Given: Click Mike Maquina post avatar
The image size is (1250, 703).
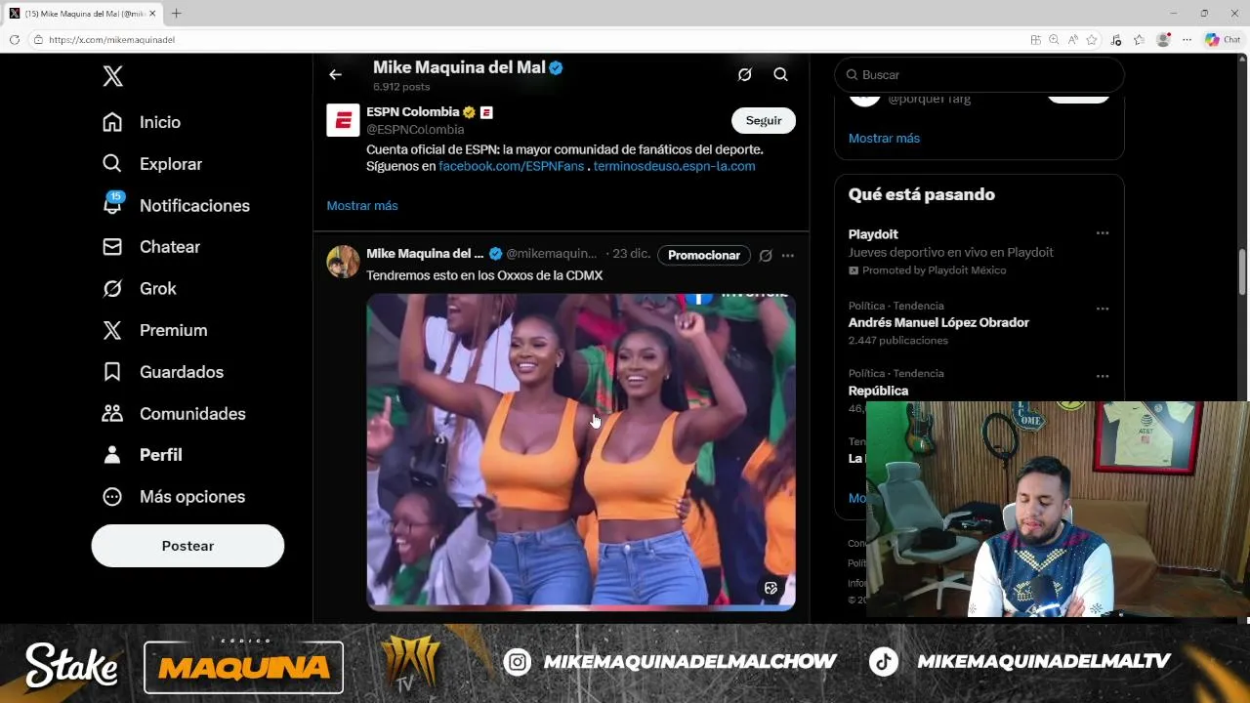Looking at the screenshot, I should coord(343,262).
